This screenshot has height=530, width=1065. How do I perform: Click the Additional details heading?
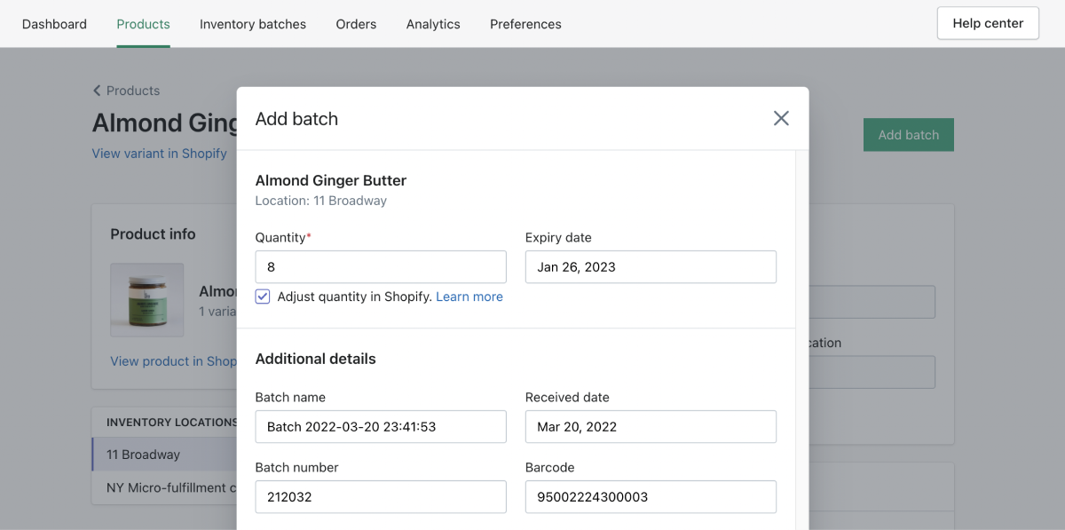coord(316,359)
